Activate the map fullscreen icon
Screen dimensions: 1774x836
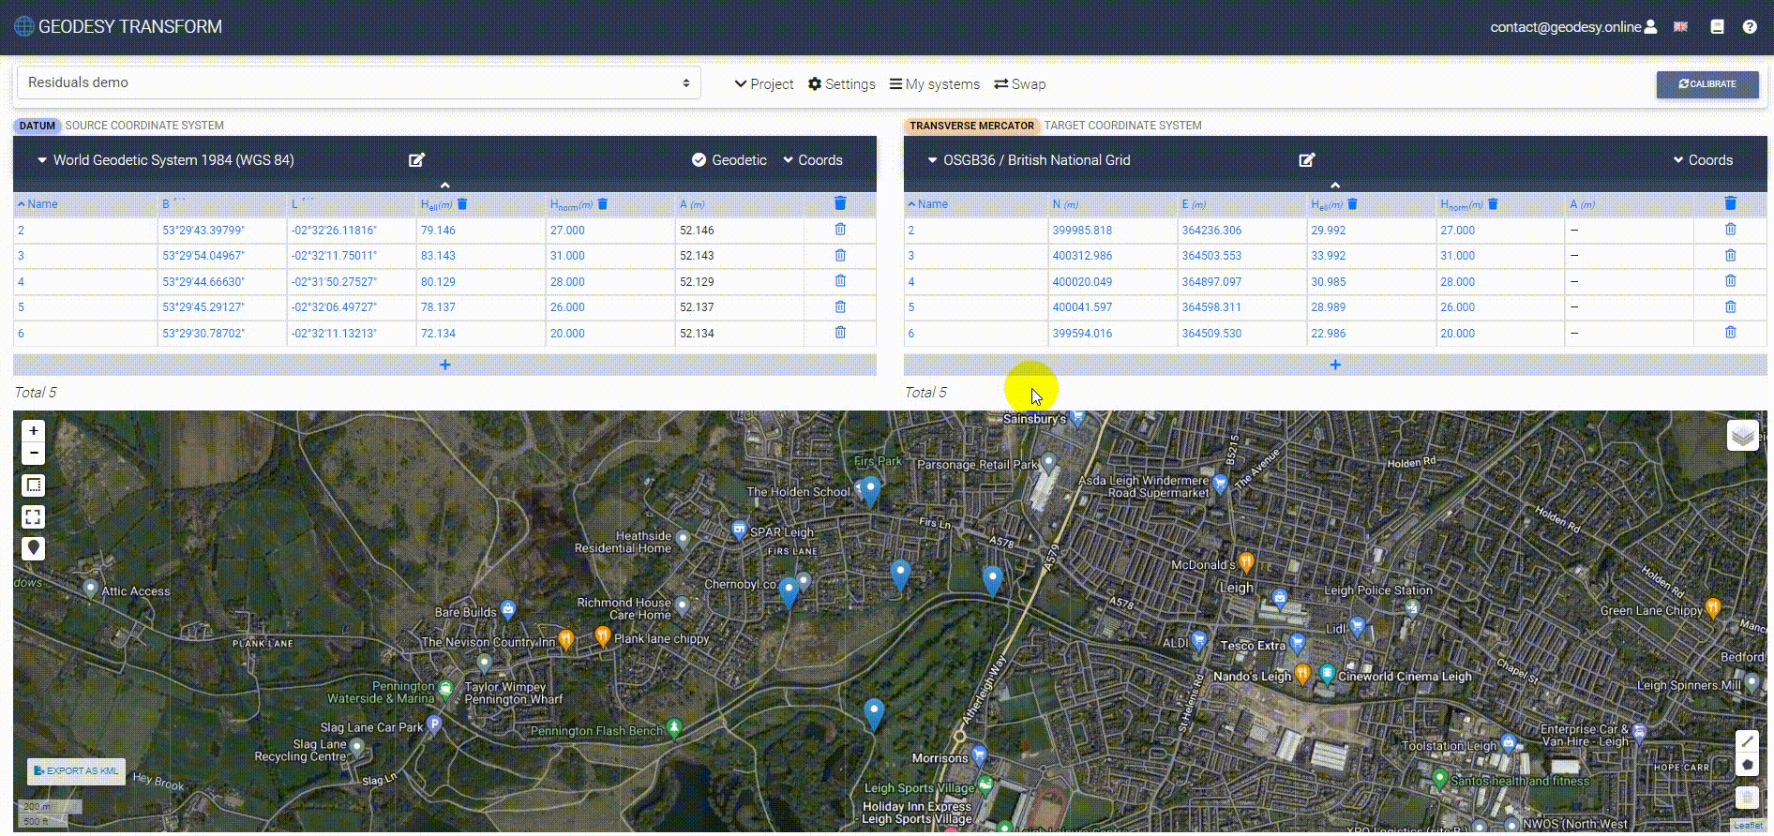pyautogui.click(x=33, y=516)
